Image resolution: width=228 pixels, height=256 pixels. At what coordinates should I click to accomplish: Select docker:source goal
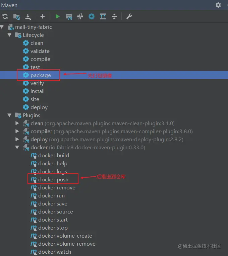(x=56, y=211)
